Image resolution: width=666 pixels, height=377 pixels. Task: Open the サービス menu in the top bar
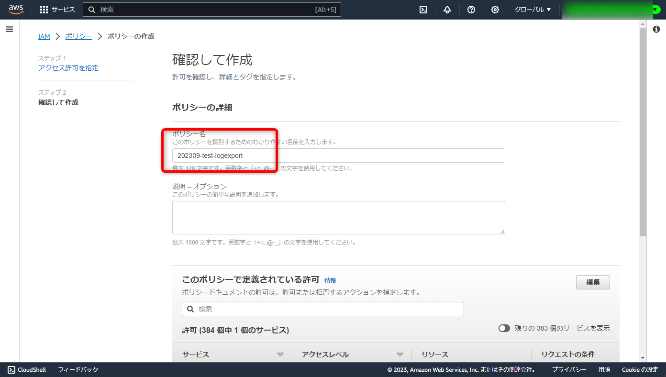click(61, 9)
